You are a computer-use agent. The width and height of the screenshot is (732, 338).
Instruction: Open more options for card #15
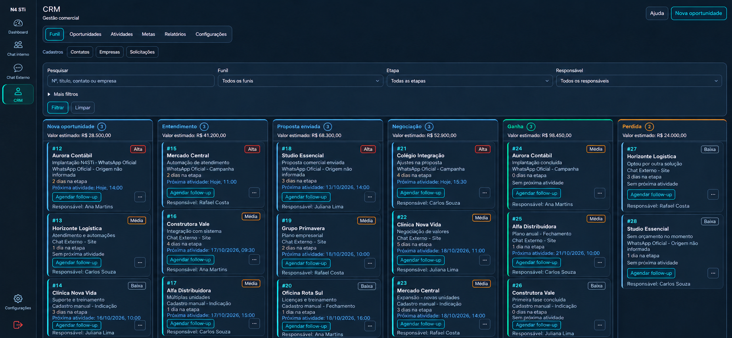point(255,193)
